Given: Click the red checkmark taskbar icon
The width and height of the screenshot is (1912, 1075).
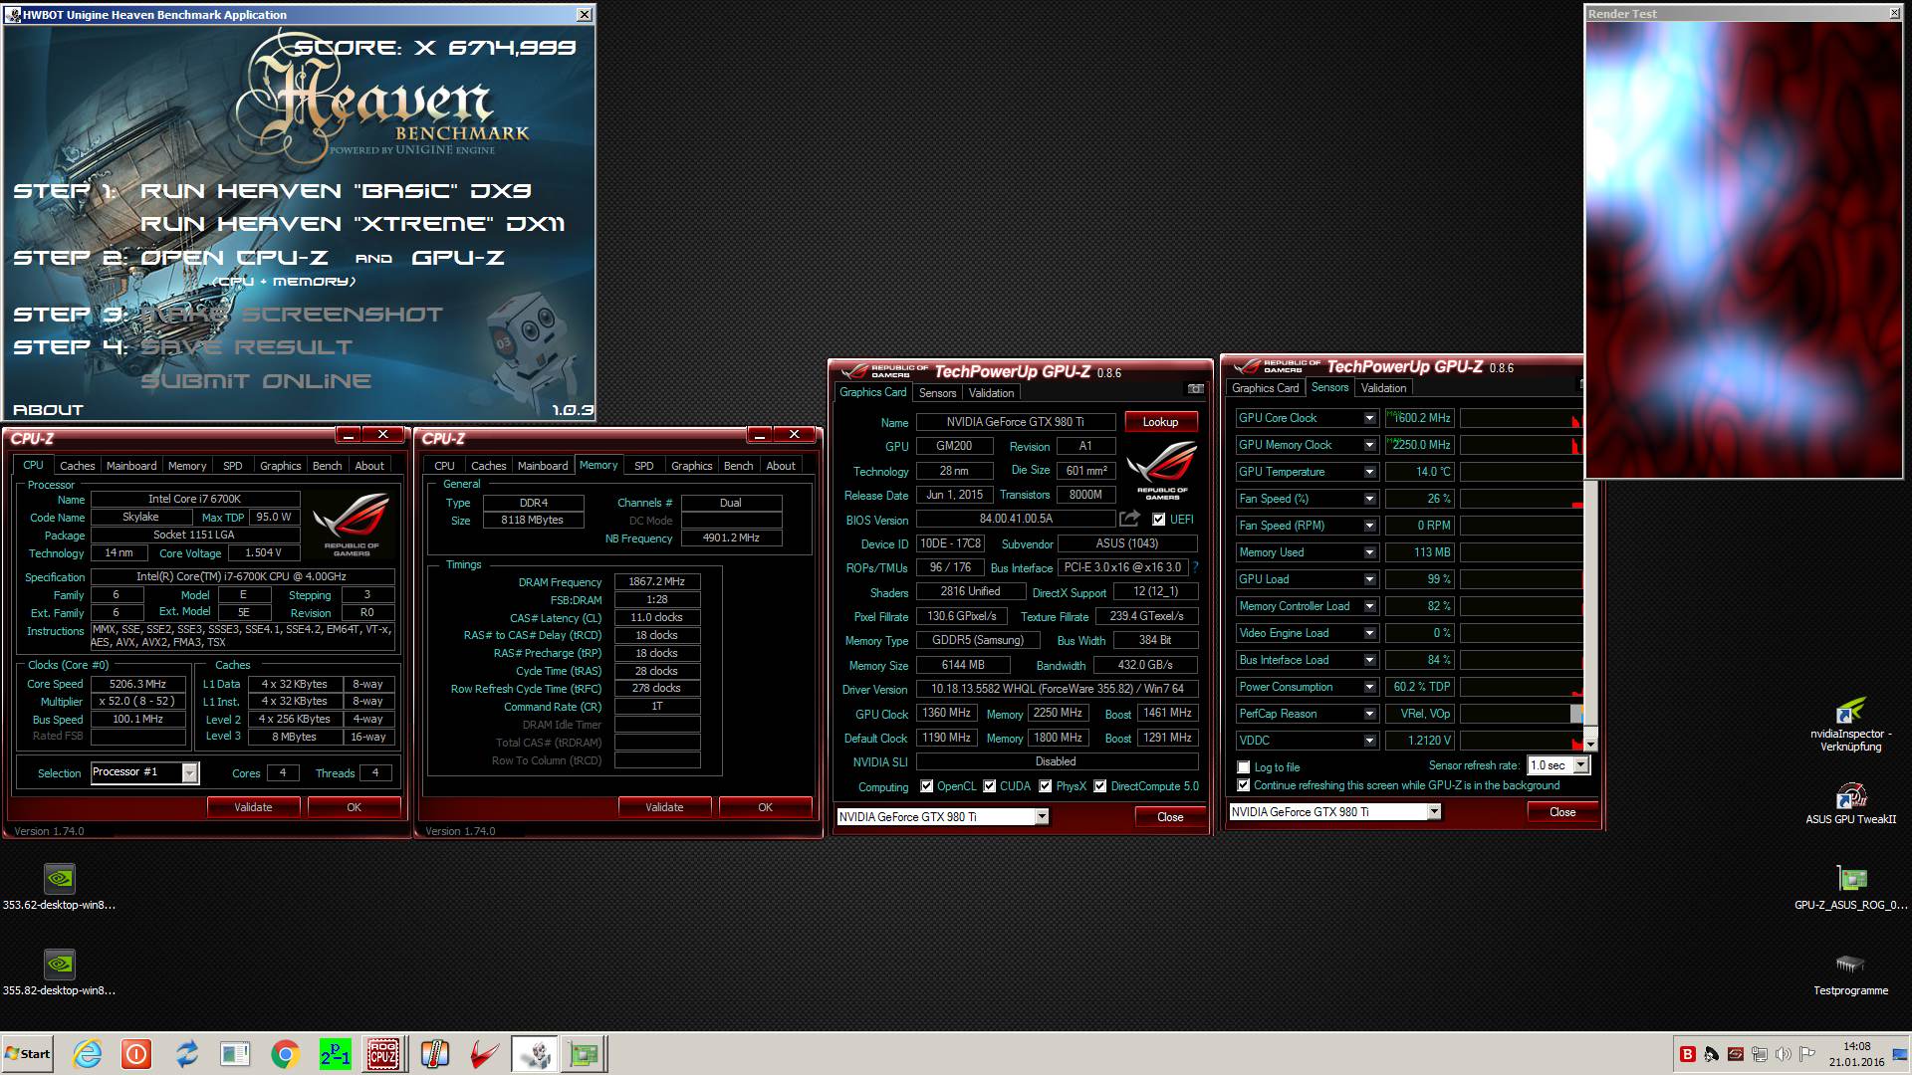Looking at the screenshot, I should pos(485,1054).
